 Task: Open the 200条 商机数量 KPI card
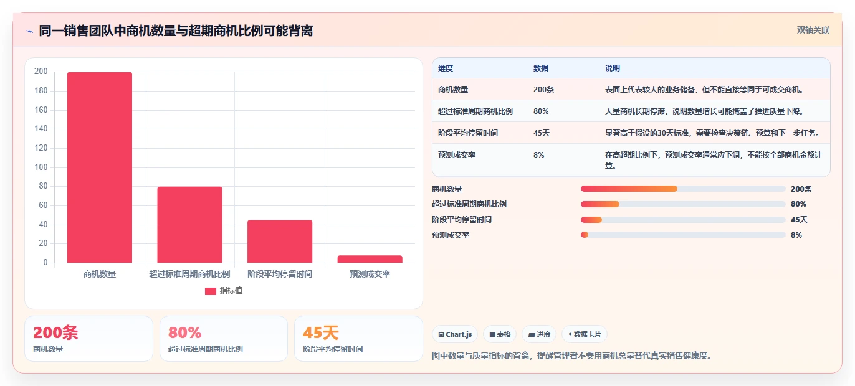click(x=88, y=339)
